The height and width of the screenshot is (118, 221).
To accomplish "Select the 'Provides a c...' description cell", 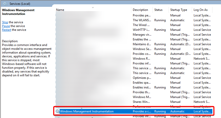I will [142, 111].
